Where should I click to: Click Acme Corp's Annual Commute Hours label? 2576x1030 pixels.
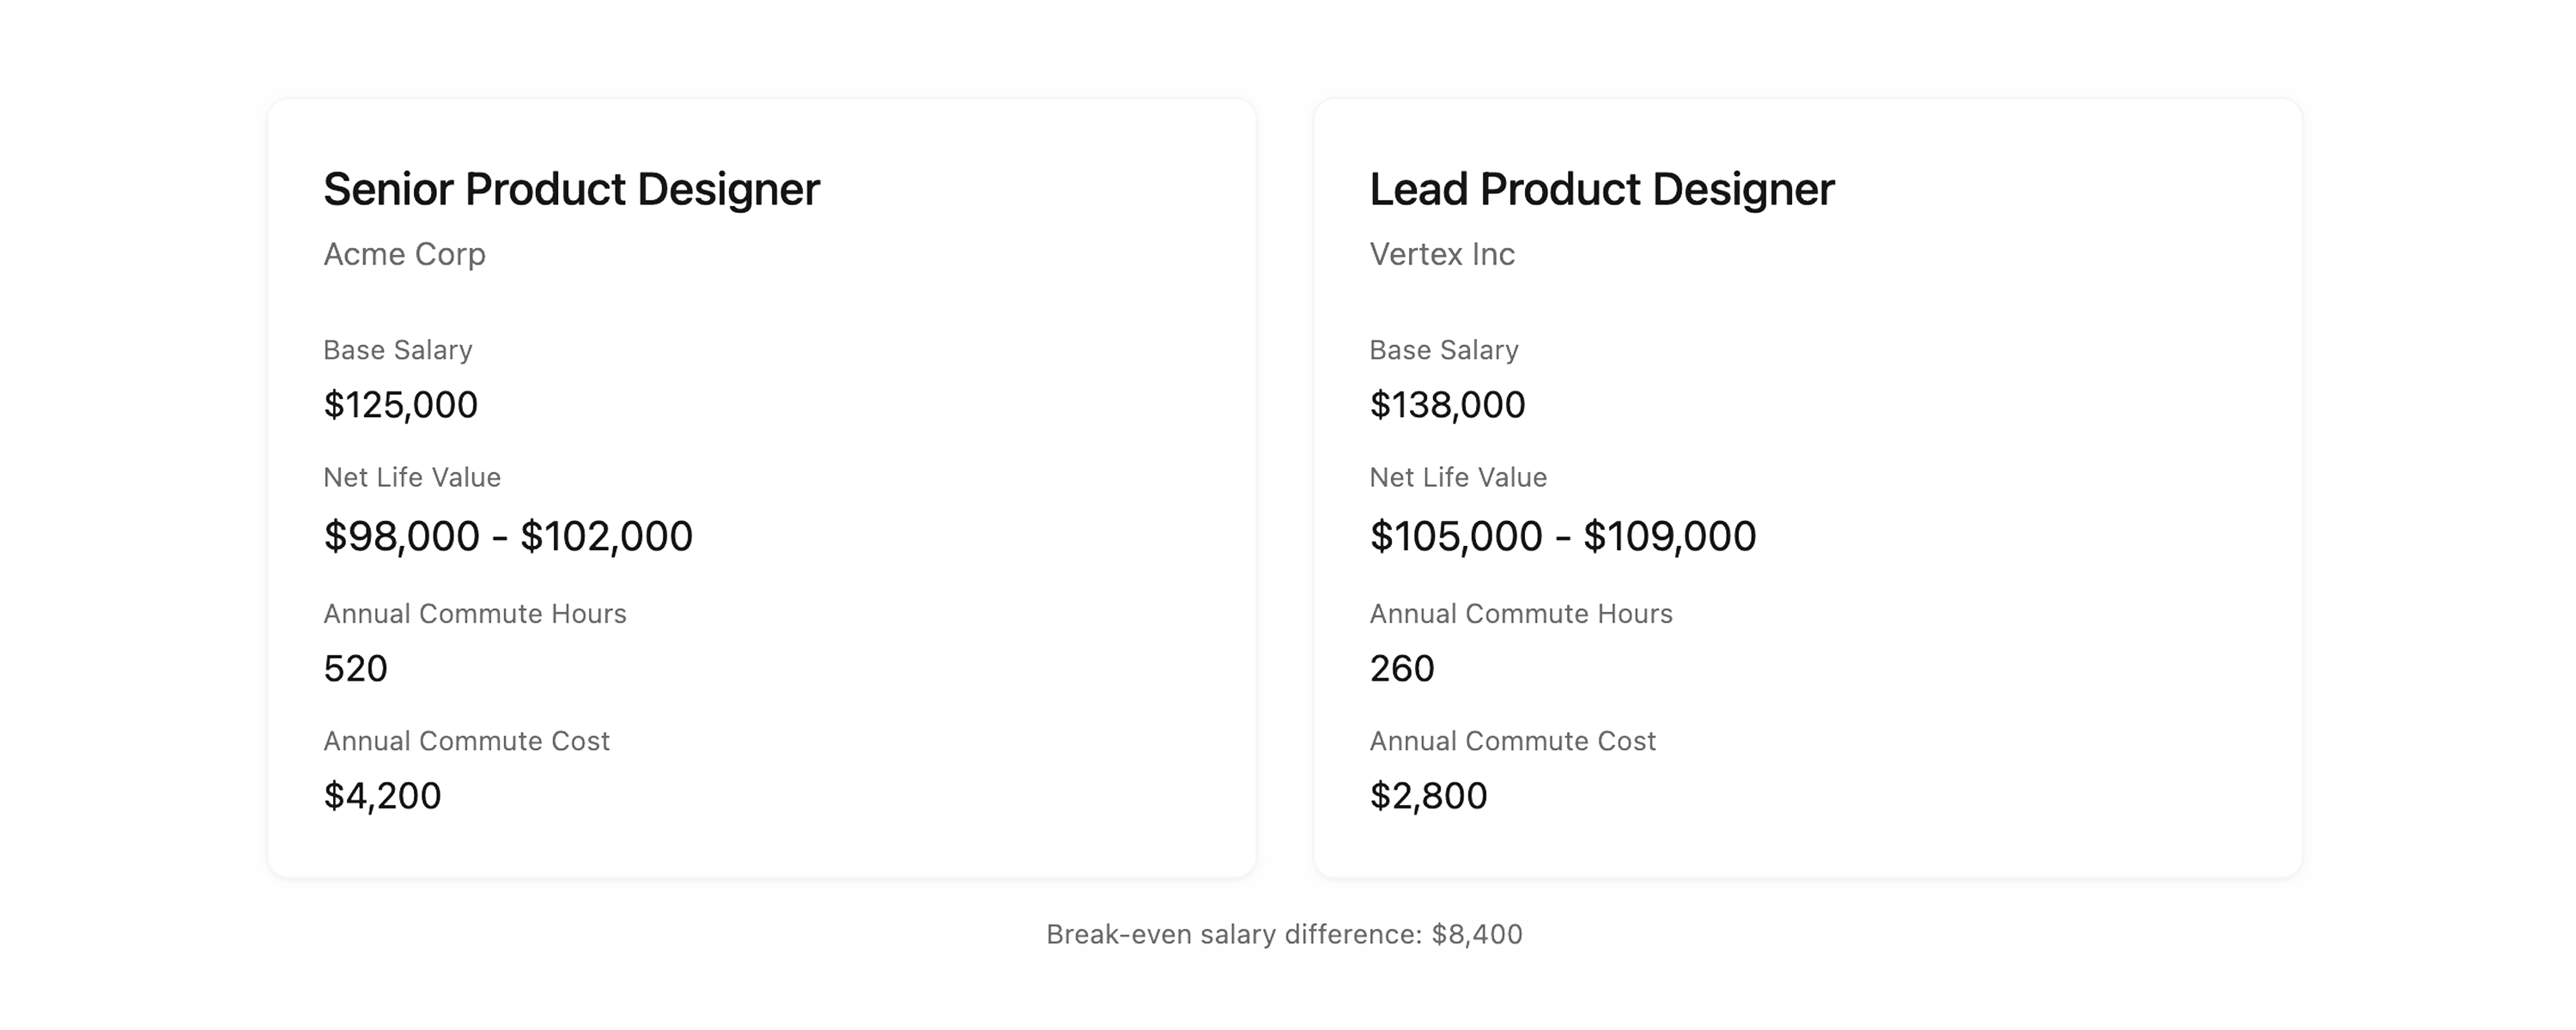[x=474, y=613]
